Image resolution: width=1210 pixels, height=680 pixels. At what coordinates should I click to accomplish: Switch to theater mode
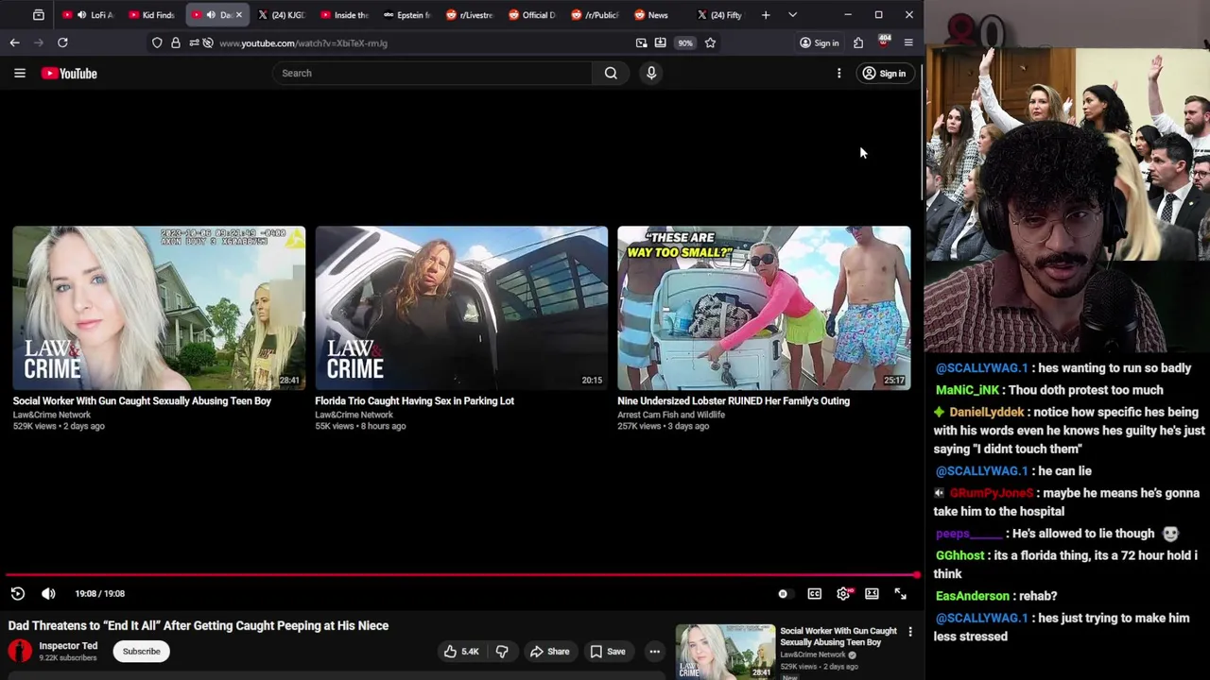[872, 593]
